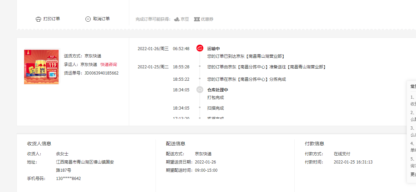This screenshot has width=416, height=192.
Task: Click the printer icon beside 打印订单
Action: pos(38,19)
